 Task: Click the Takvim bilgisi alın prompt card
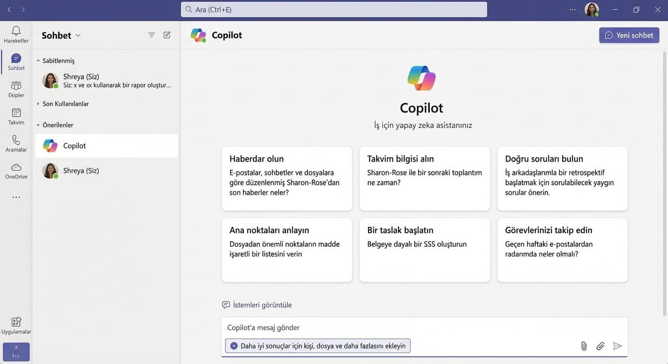pos(424,179)
